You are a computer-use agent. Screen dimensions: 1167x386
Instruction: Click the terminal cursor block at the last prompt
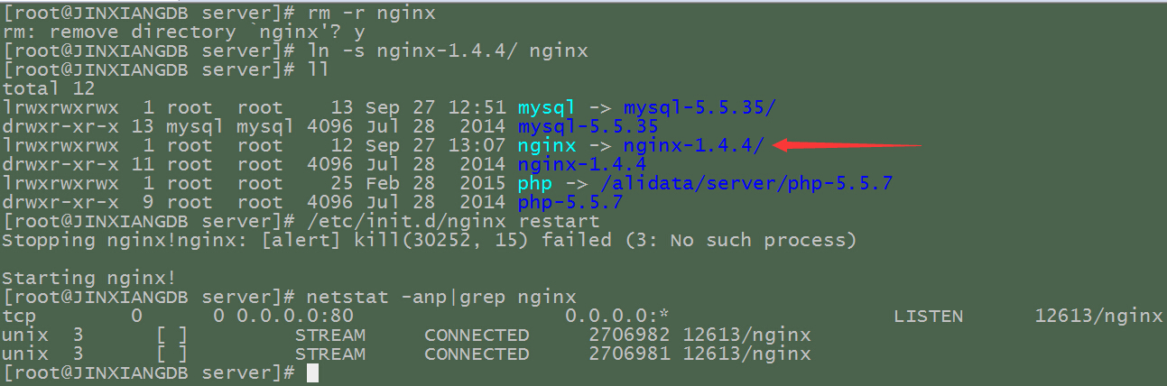coord(312,372)
